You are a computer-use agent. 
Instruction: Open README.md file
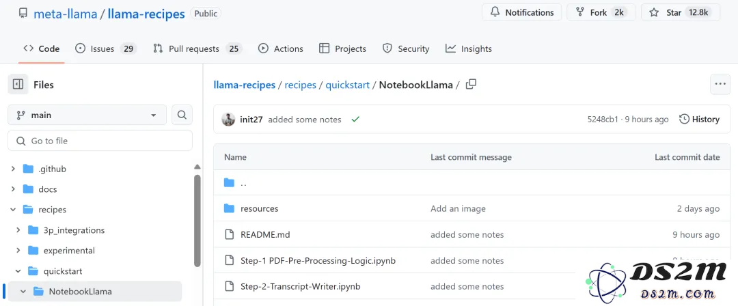(265, 234)
